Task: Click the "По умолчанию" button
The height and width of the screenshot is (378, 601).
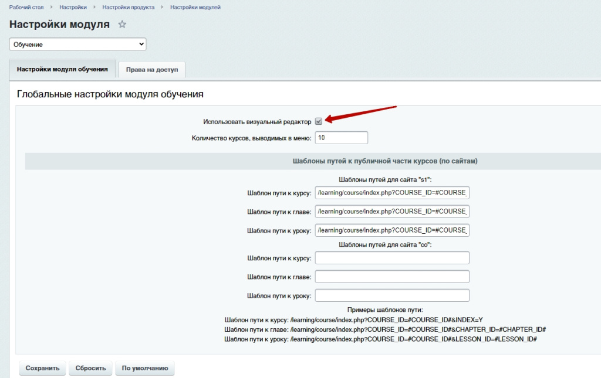Action: click(145, 369)
